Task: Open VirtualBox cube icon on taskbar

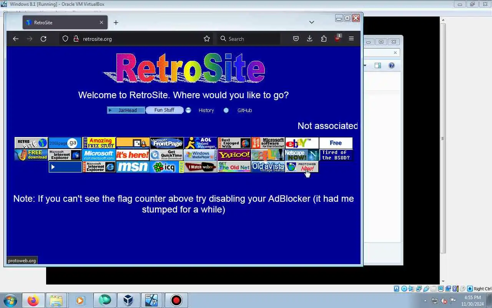Action: [128, 300]
